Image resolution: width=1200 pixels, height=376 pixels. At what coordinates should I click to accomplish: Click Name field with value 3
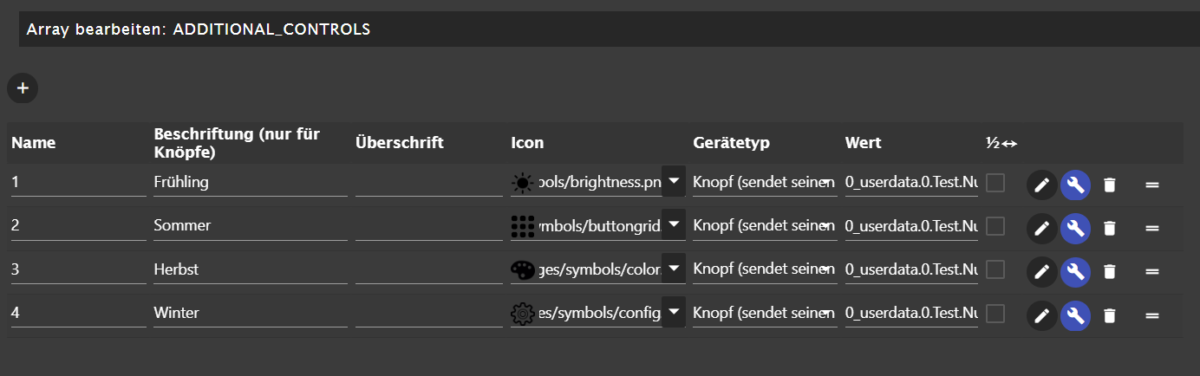coord(78,269)
